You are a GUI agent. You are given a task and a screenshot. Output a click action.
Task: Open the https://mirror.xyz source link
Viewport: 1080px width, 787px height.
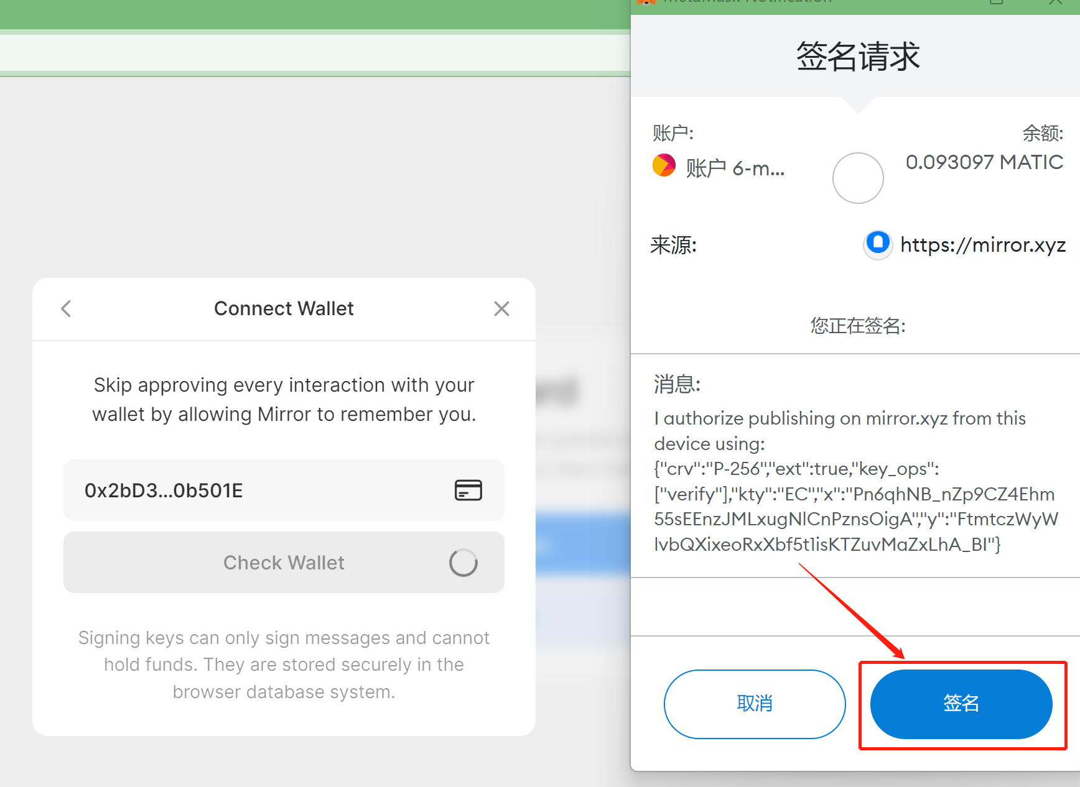(x=983, y=245)
